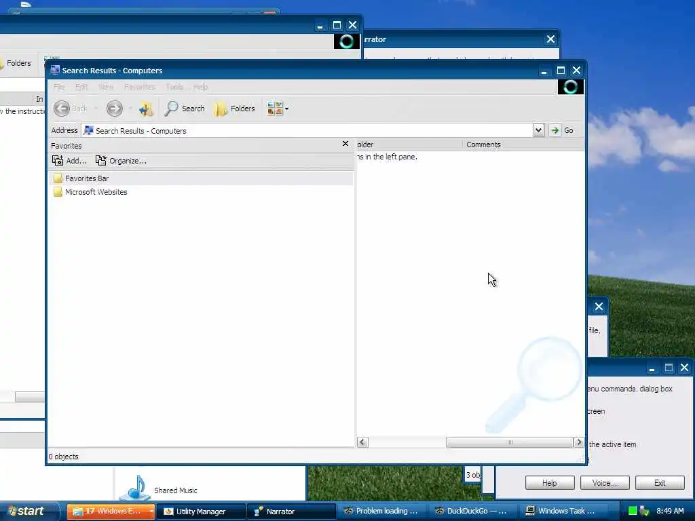Click the green Go arrow button
695x521 pixels.
pos(555,130)
